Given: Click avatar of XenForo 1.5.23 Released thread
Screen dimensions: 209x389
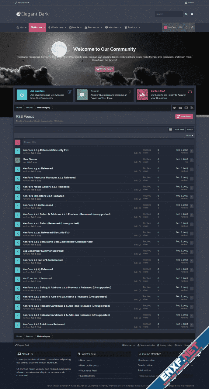Looking at the screenshot, I should tap(18, 270).
